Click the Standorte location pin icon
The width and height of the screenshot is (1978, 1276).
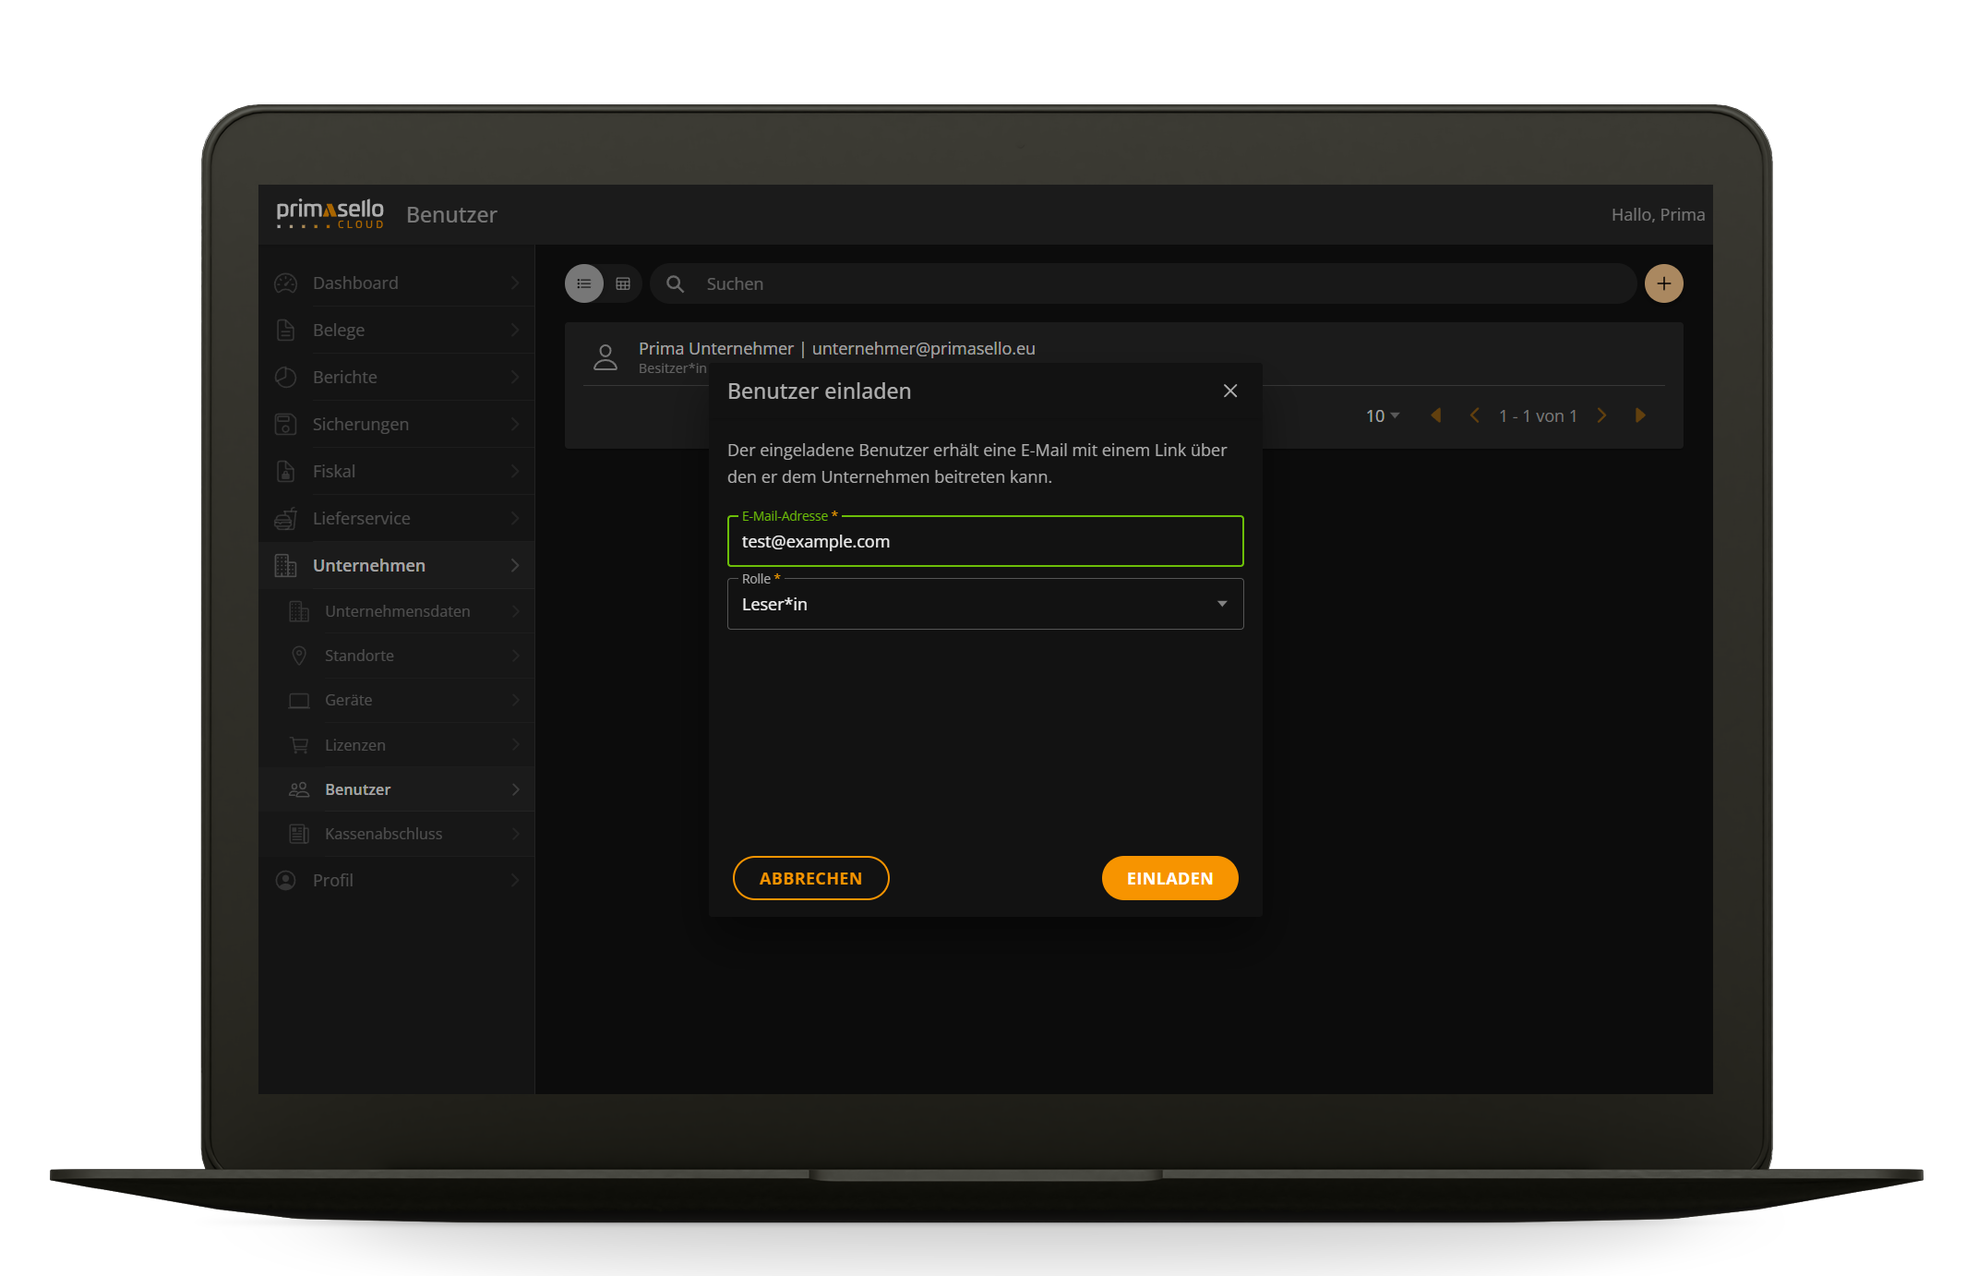[298, 656]
